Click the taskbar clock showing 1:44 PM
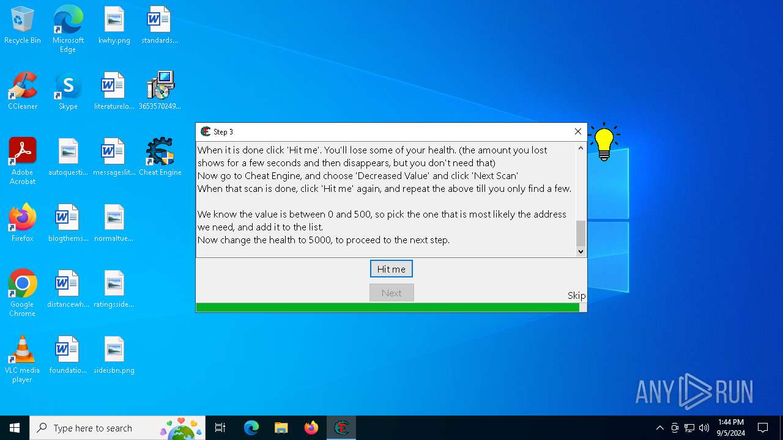The width and height of the screenshot is (783, 440). point(731,428)
